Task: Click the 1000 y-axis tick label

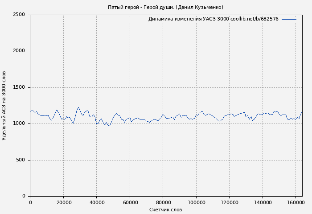Action: click(19, 124)
